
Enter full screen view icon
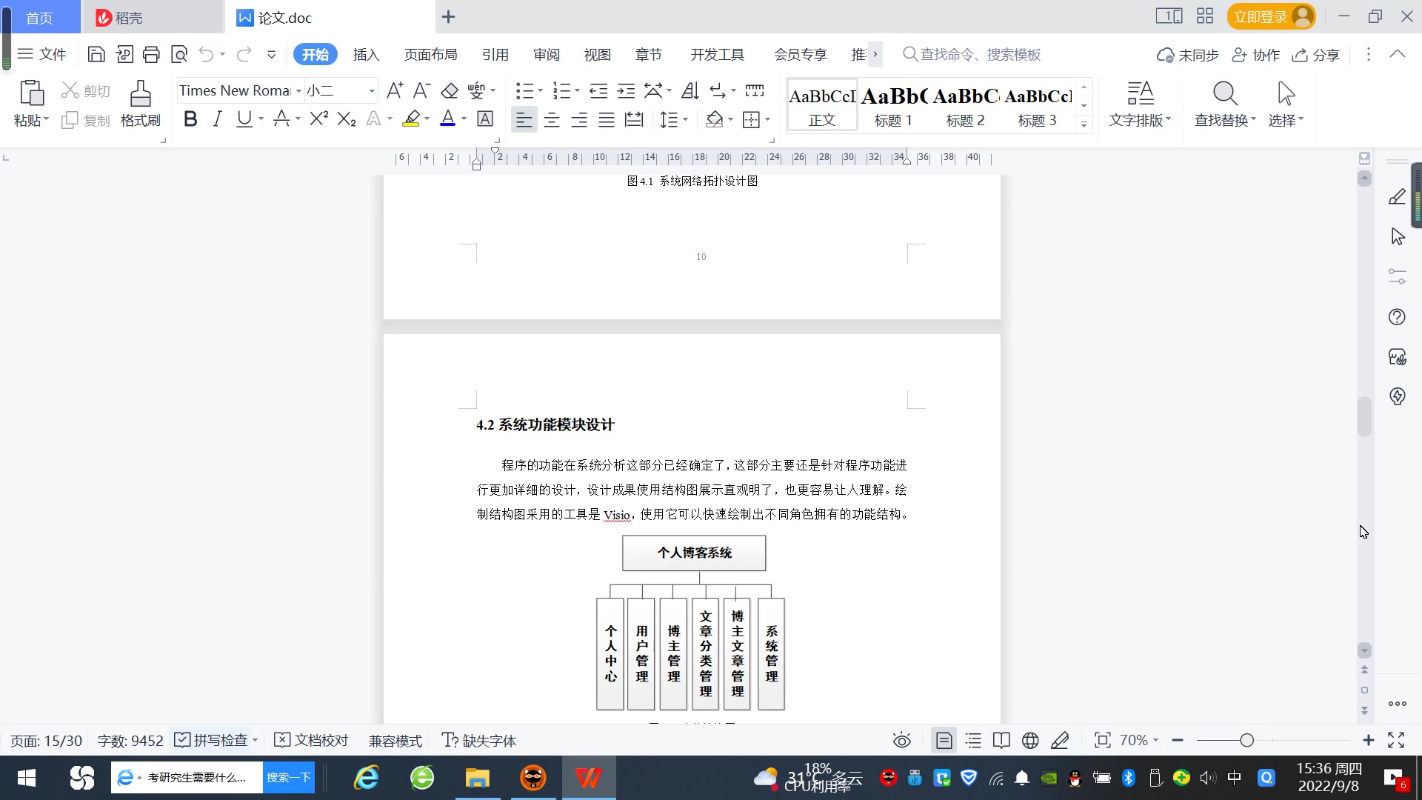pyautogui.click(x=1396, y=740)
